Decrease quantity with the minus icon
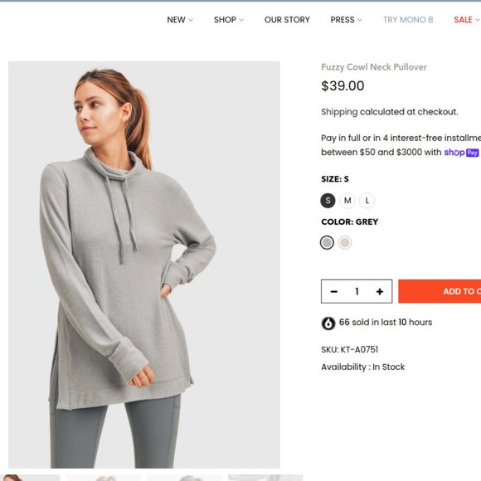This screenshot has width=481, height=481. point(333,291)
